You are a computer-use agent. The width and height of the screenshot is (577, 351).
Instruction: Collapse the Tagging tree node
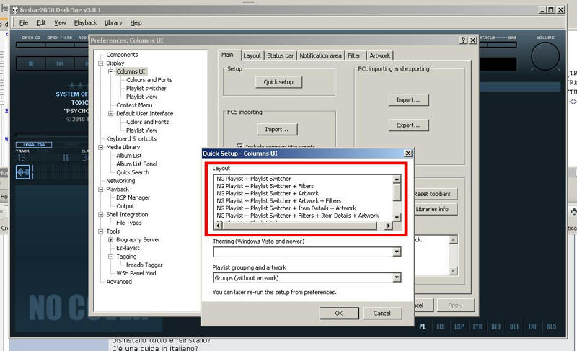[x=110, y=256]
